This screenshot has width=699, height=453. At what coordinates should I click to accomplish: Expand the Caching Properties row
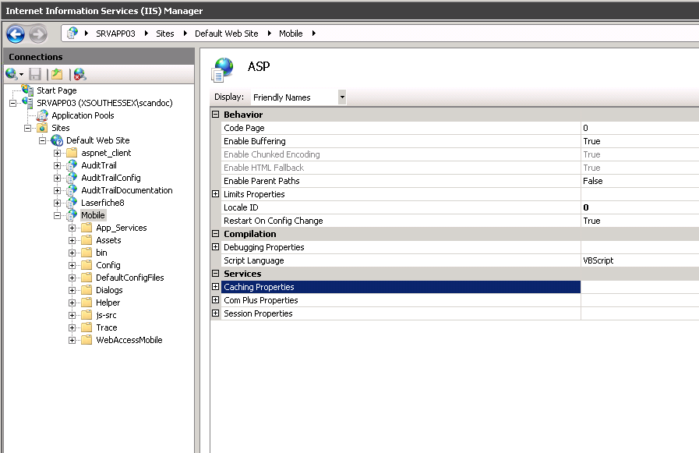tap(216, 287)
